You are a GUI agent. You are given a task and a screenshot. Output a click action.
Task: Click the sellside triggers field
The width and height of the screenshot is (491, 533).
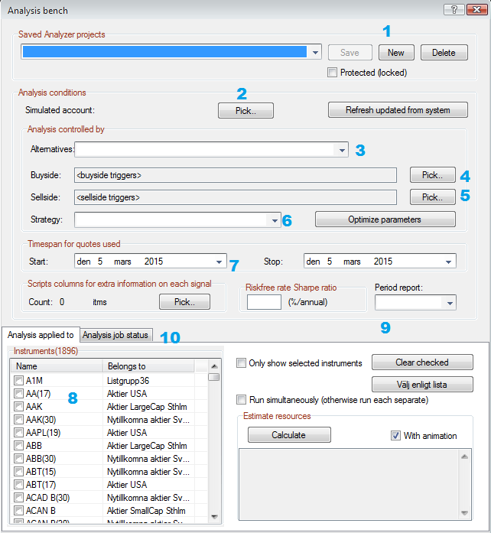[236, 197]
